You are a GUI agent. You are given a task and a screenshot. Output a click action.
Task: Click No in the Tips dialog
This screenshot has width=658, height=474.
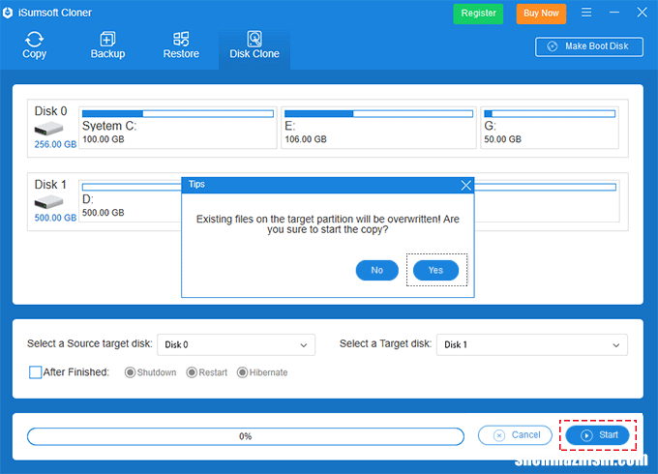(376, 270)
